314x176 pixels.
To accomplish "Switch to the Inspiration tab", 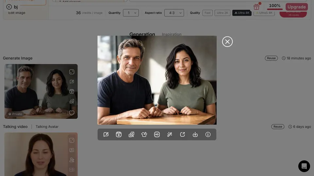I will (172, 34).
